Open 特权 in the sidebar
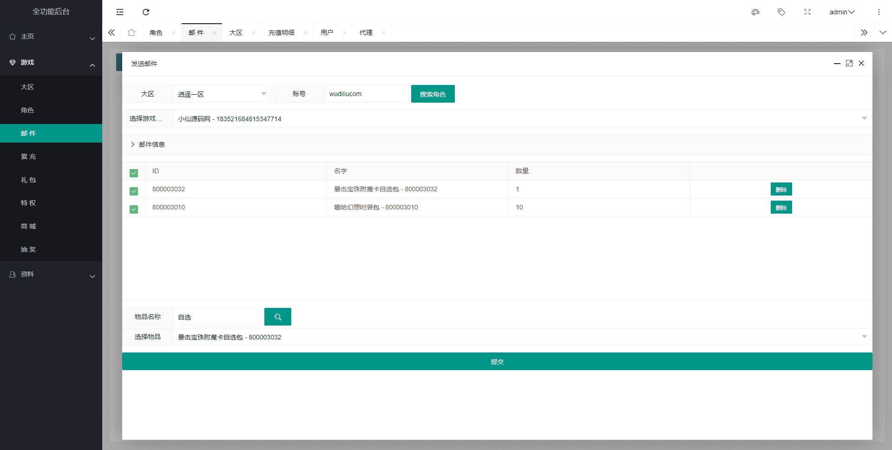Image resolution: width=892 pixels, height=450 pixels. (51, 203)
